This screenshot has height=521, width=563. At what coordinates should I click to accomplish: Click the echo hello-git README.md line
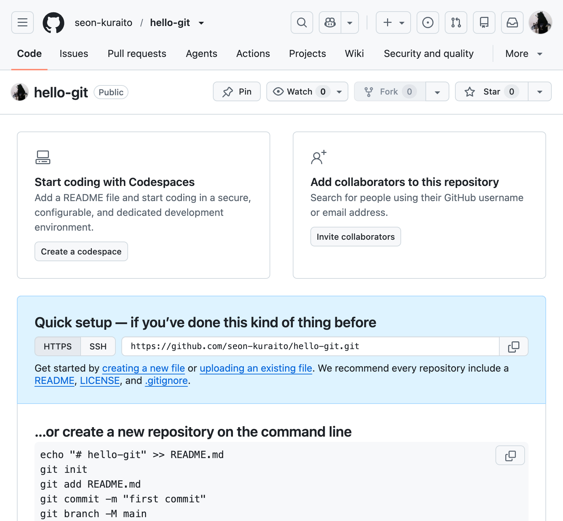pos(132,455)
